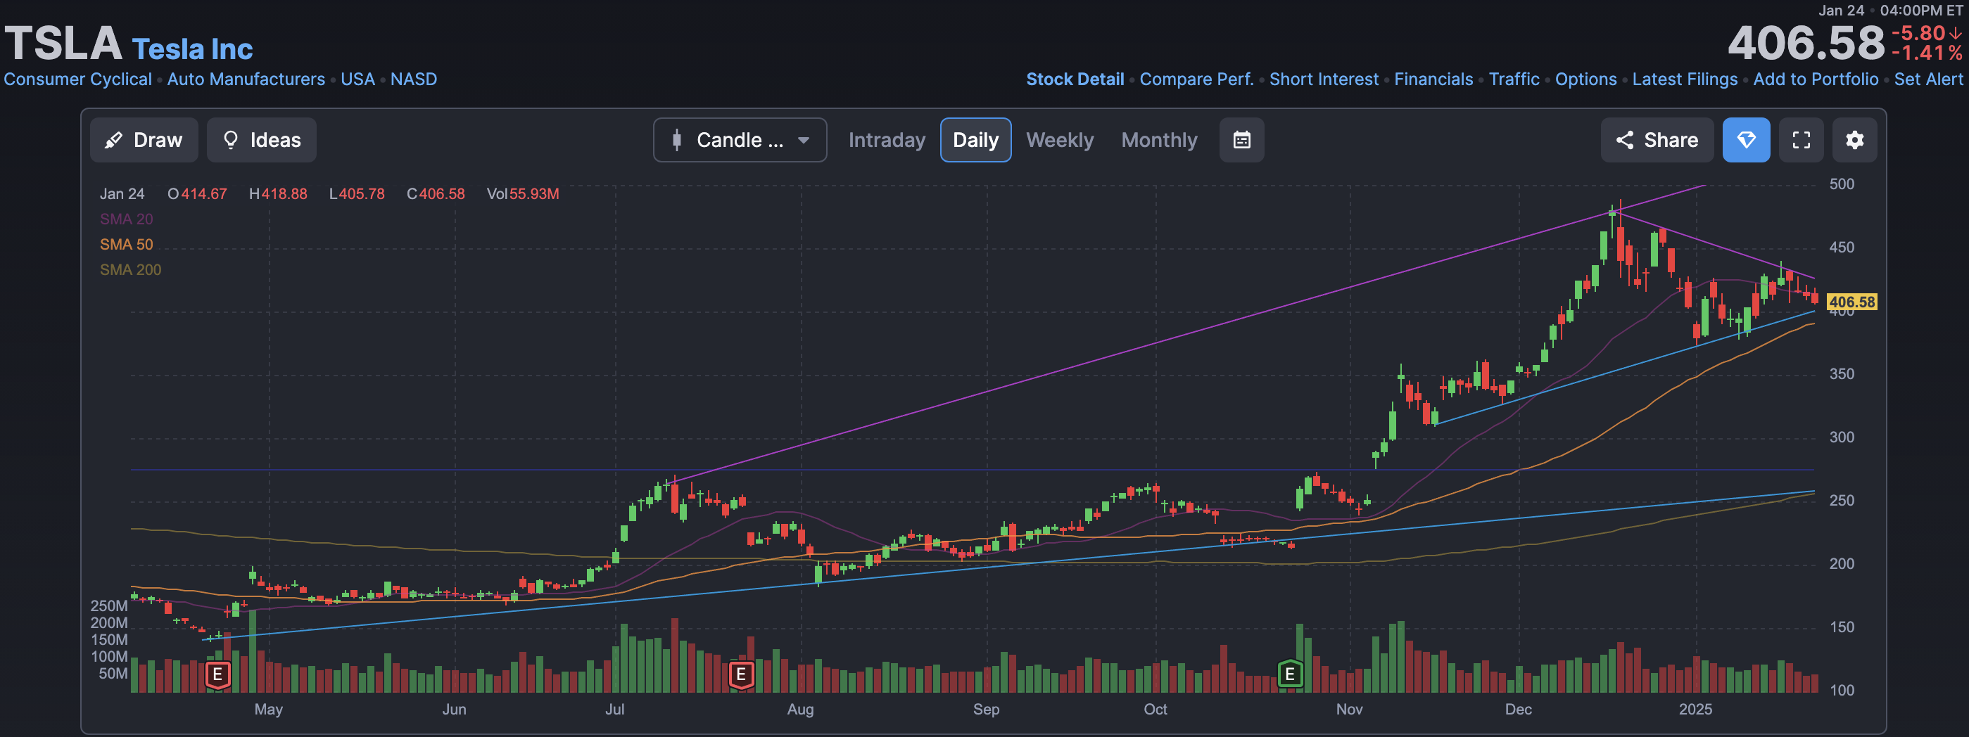This screenshot has width=1969, height=737.
Task: Click the SMA 50 legend label
Action: click(126, 245)
